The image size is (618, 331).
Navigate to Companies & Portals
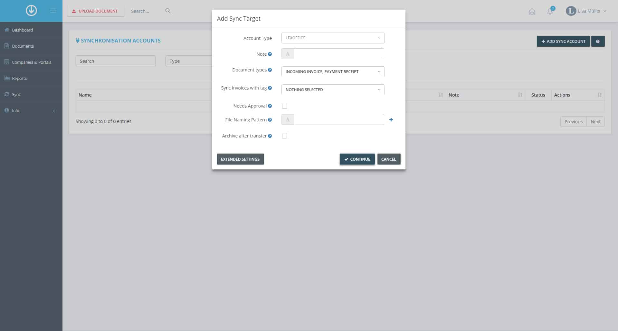[31, 62]
